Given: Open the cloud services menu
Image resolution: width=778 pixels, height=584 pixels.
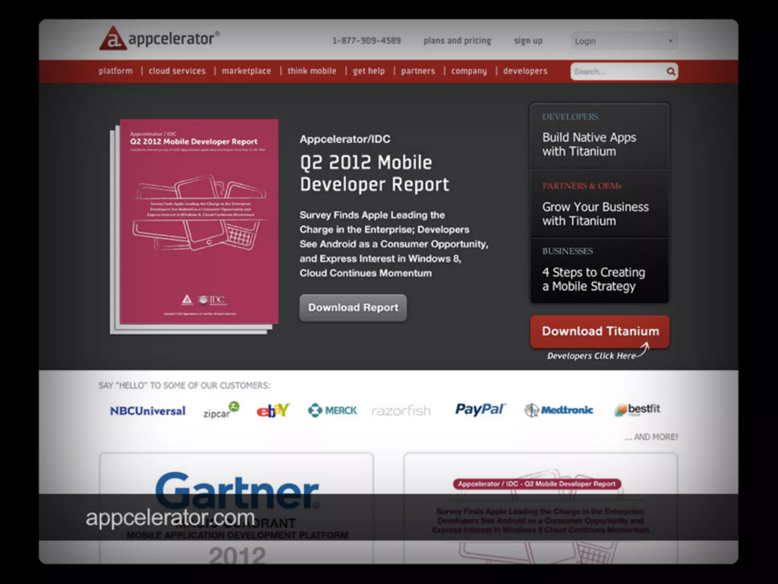Looking at the screenshot, I should tap(177, 71).
